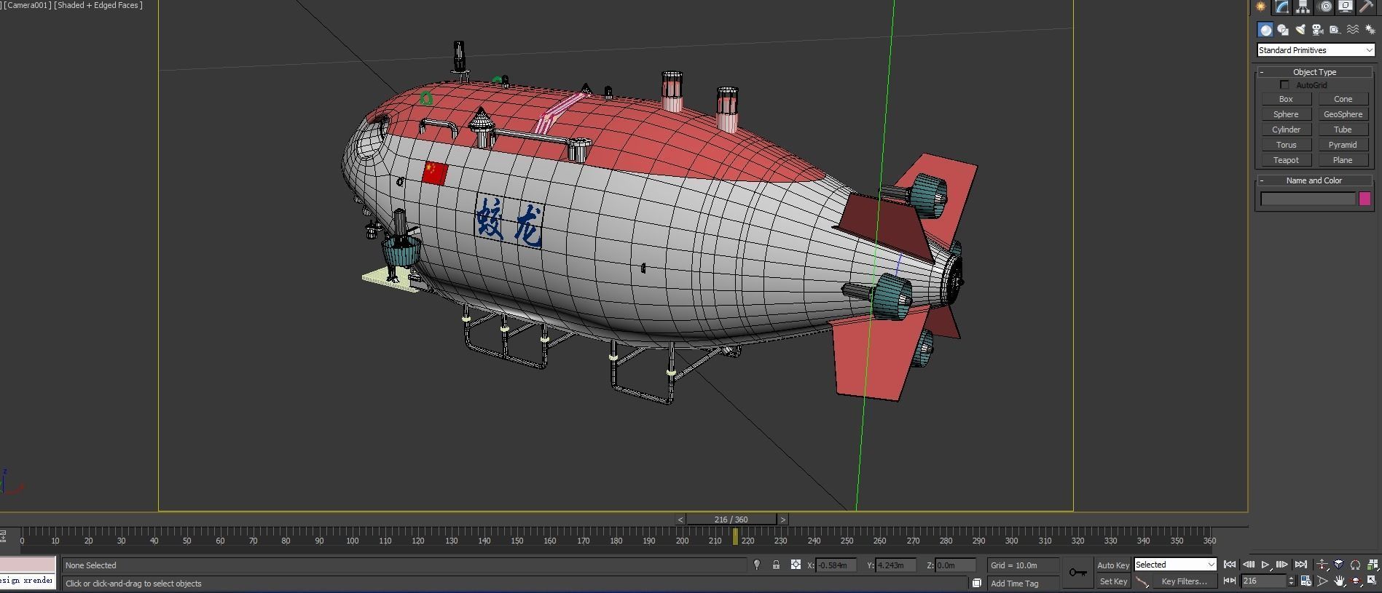Step time slider back with left arrow

tap(680, 520)
